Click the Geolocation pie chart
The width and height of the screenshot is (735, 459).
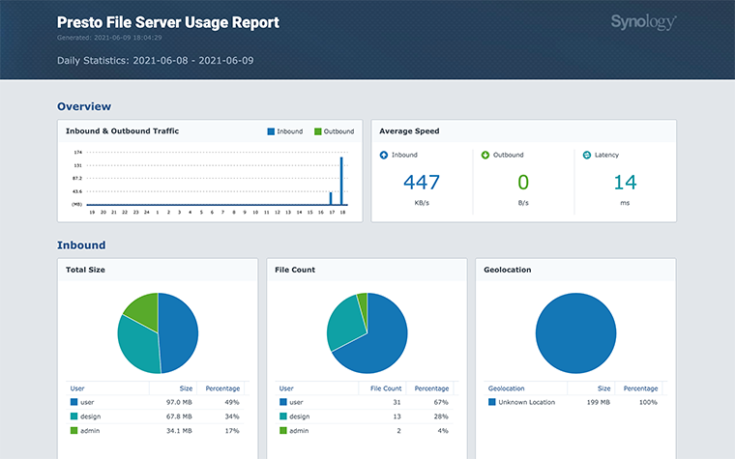point(575,332)
